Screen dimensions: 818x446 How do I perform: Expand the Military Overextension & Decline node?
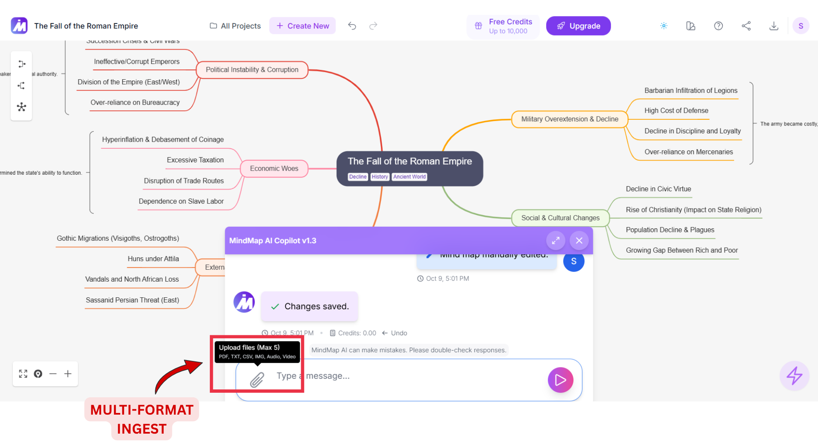coord(570,119)
